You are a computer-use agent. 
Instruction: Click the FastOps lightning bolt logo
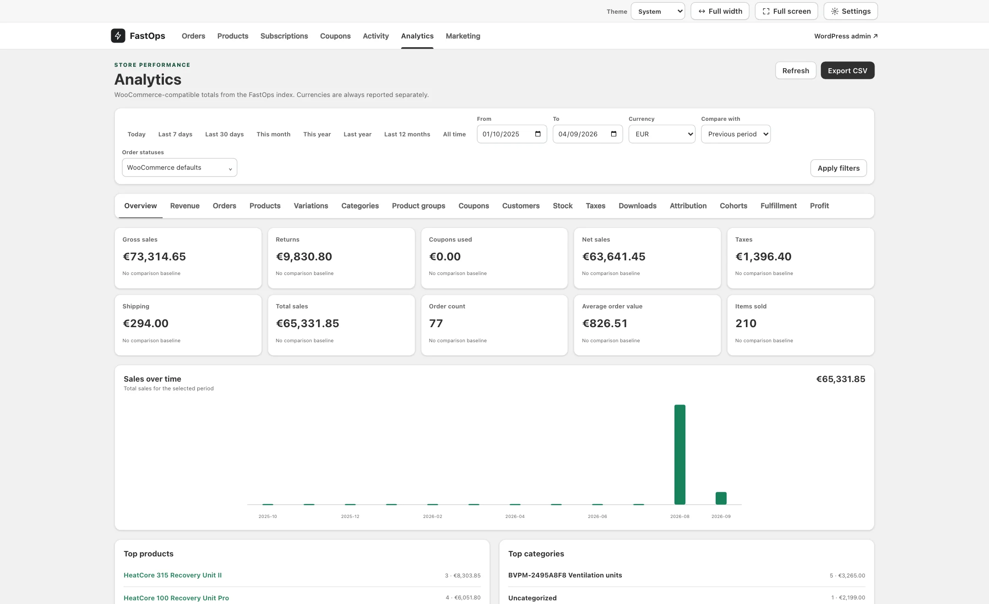tap(118, 36)
